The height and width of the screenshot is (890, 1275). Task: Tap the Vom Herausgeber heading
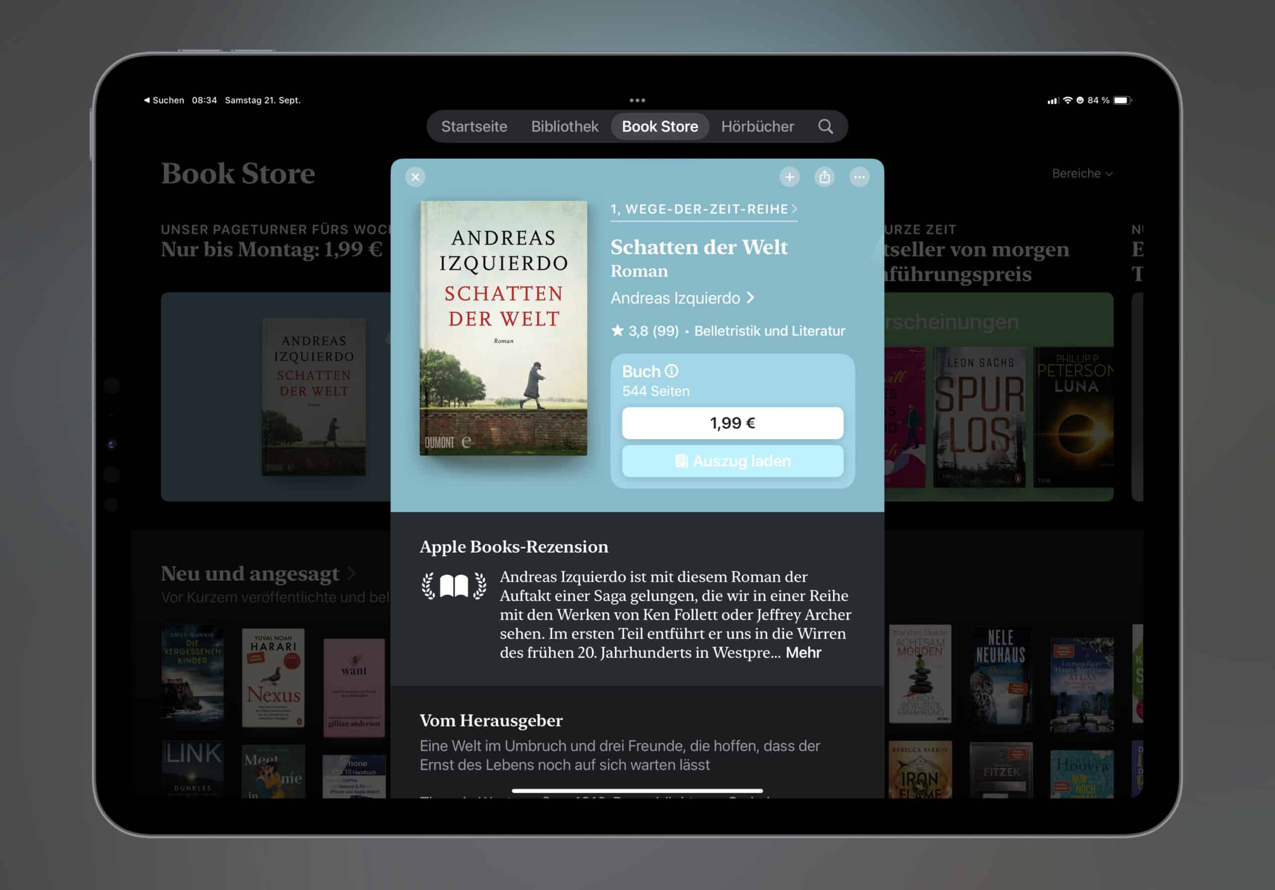point(491,721)
